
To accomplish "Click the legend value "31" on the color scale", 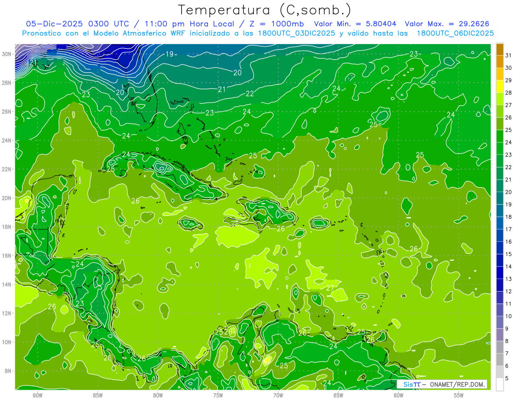I will [509, 55].
